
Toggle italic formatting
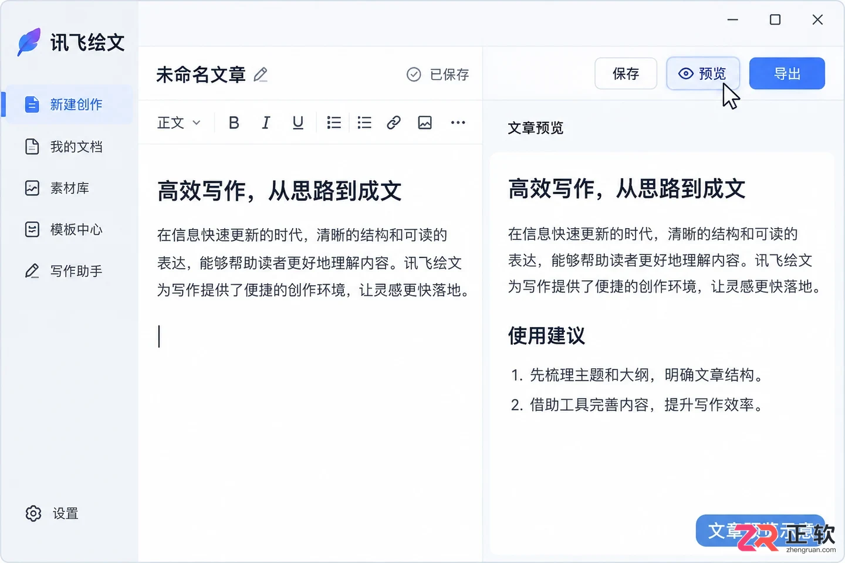tap(266, 123)
